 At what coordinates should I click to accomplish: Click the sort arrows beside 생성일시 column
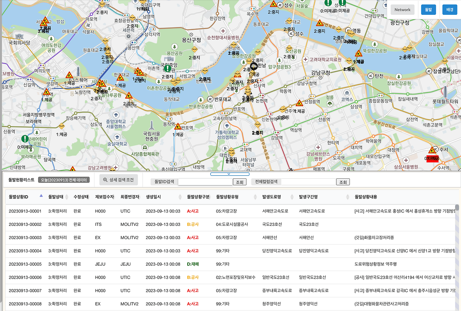click(x=180, y=197)
